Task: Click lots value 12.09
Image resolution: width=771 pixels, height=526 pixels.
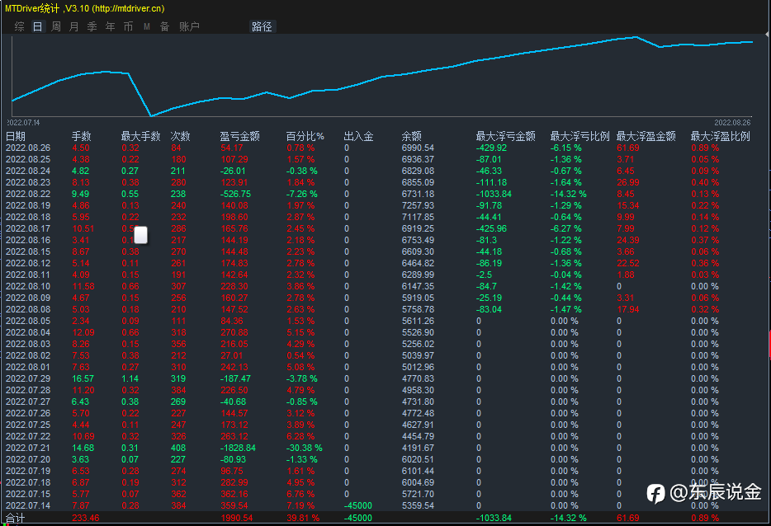Action: [83, 332]
